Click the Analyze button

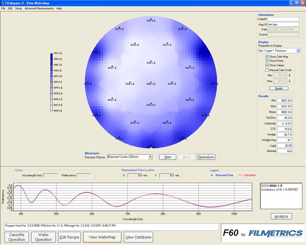[281, 216]
